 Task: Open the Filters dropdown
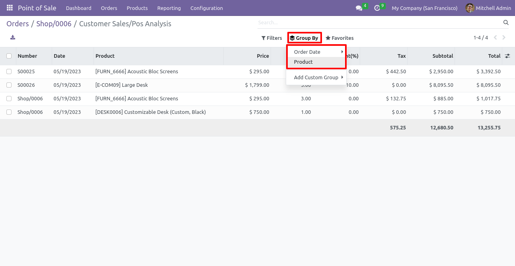pyautogui.click(x=272, y=38)
